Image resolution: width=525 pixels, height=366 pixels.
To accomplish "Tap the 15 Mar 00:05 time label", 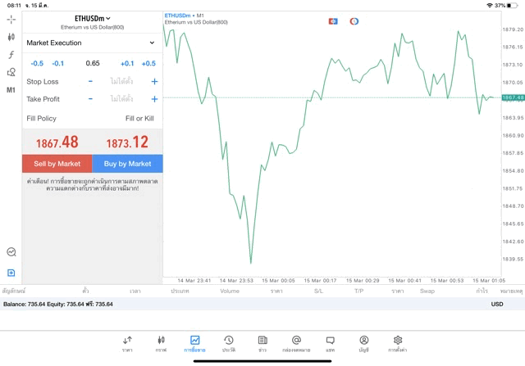I will 278,281.
